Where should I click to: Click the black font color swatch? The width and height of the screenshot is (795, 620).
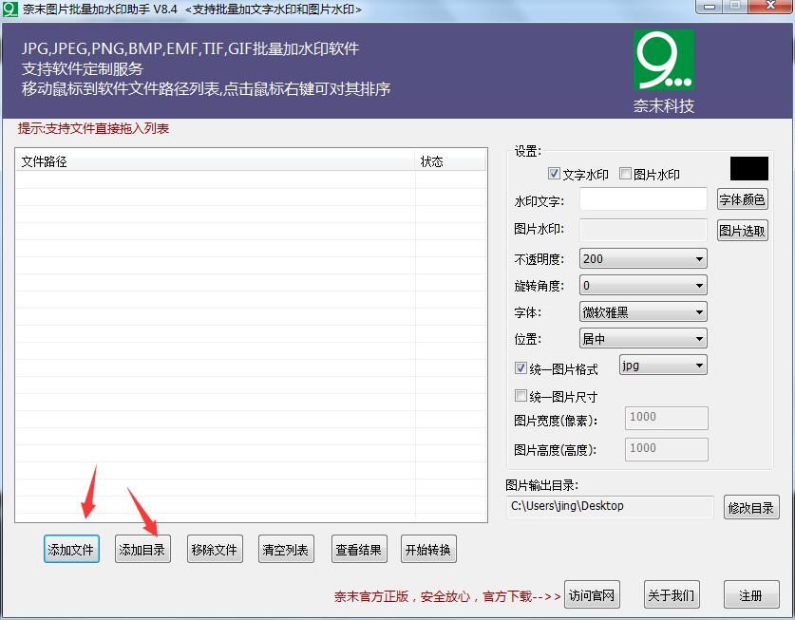(x=748, y=169)
